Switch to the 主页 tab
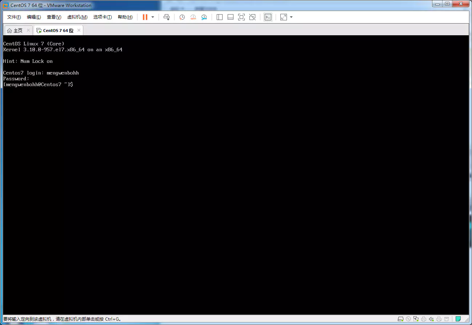The height and width of the screenshot is (325, 472). (16, 30)
